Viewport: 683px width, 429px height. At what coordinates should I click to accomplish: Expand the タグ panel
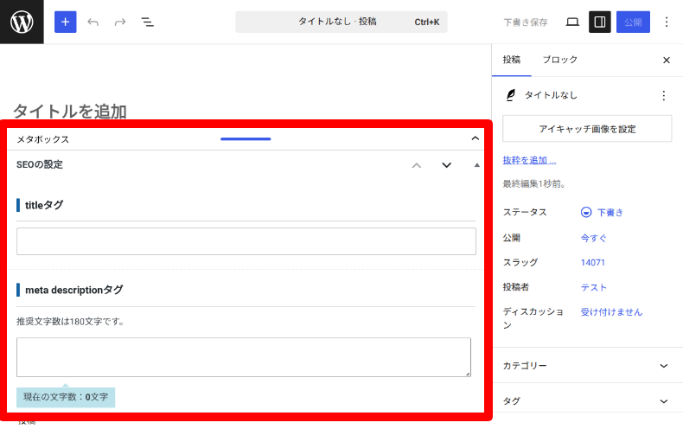coord(587,401)
